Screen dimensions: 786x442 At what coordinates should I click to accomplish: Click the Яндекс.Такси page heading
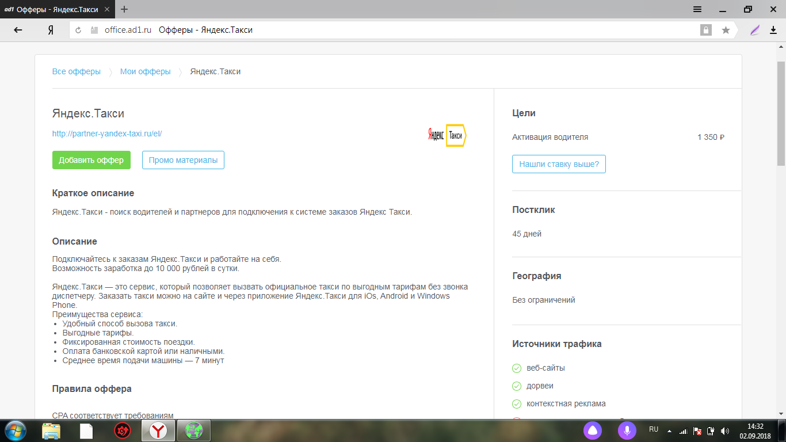88,114
